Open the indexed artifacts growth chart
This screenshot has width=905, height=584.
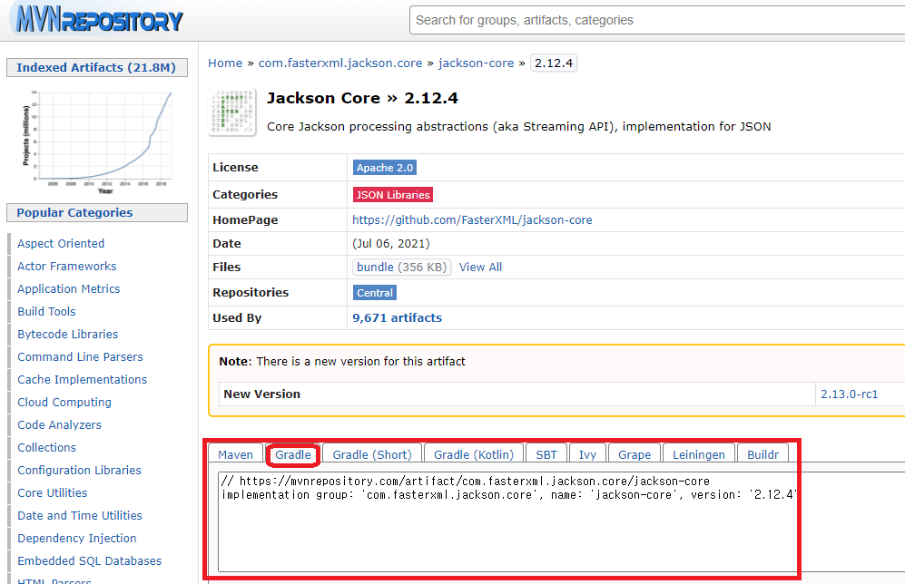97,140
